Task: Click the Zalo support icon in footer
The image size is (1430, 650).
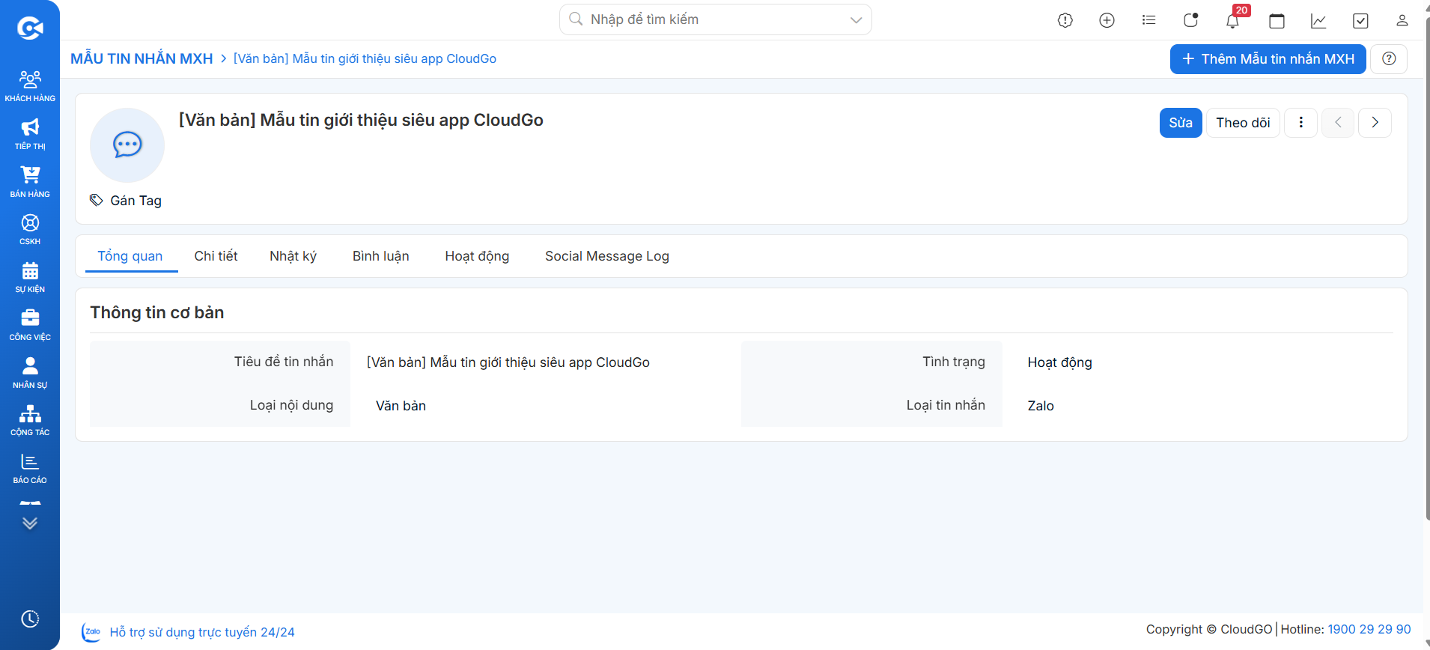Action: coord(91,632)
